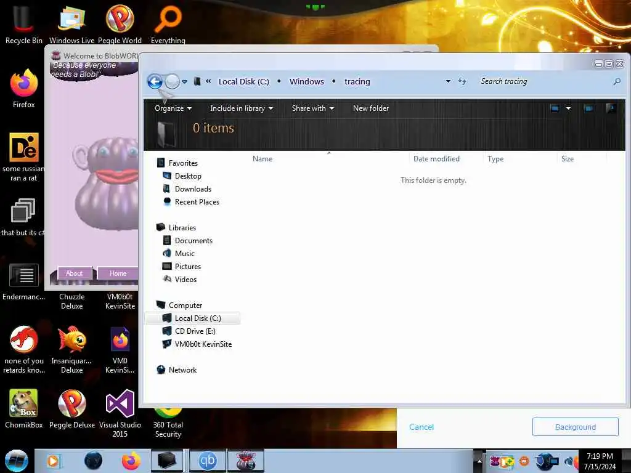Open the Music library
Viewport: 631px width, 473px height.
point(179,253)
